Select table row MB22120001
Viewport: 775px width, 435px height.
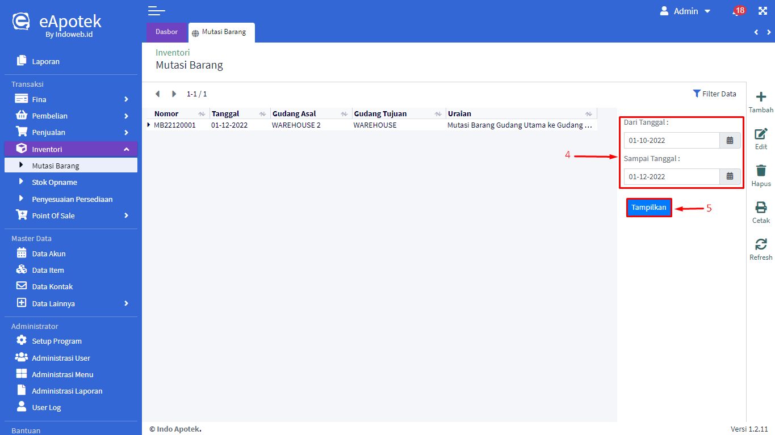pyautogui.click(x=175, y=125)
